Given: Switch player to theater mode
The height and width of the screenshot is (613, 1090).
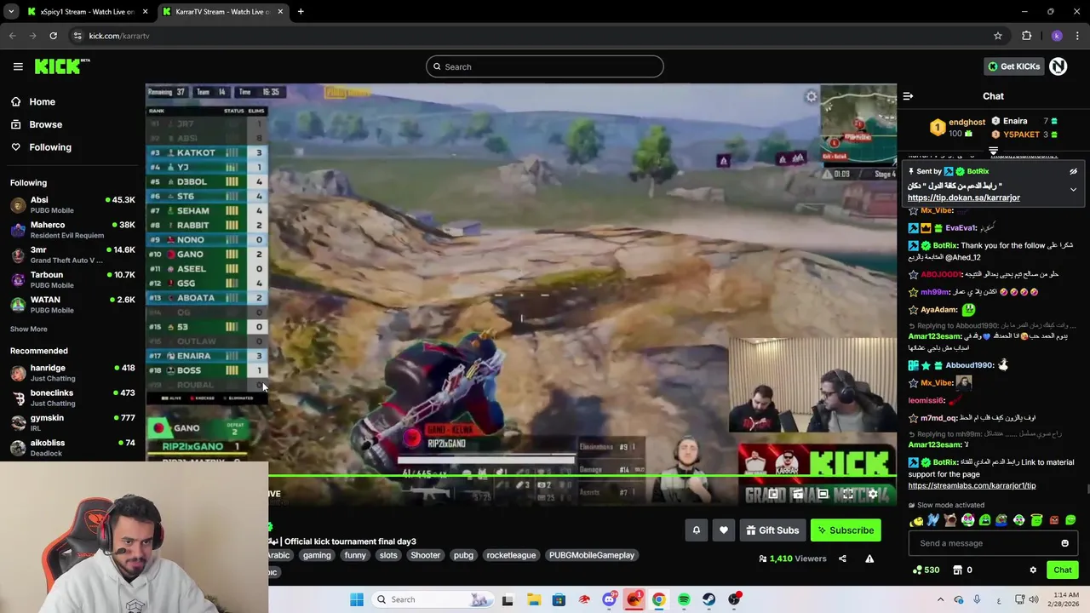Looking at the screenshot, I should (x=823, y=494).
